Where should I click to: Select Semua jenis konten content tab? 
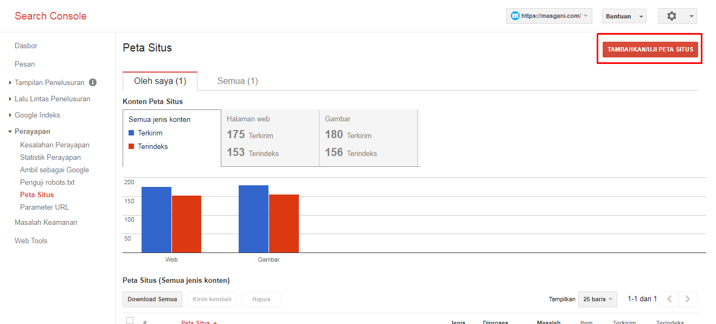172,138
